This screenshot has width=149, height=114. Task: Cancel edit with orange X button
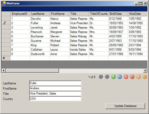point(139,77)
